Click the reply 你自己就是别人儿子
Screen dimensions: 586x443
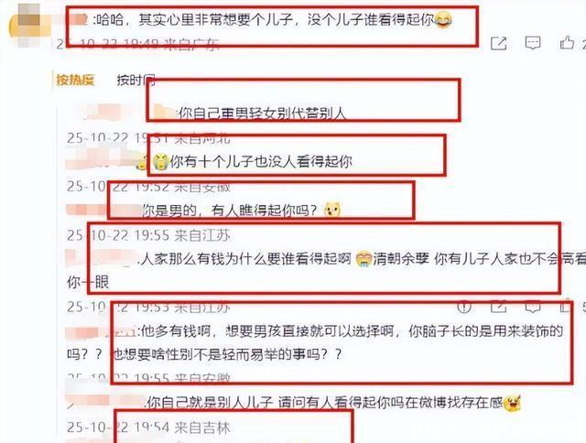[324, 403]
